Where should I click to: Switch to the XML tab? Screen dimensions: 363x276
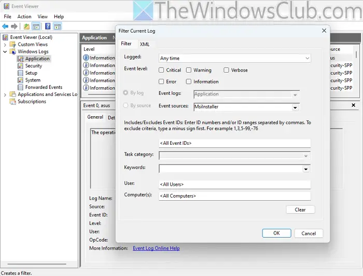[145, 44]
